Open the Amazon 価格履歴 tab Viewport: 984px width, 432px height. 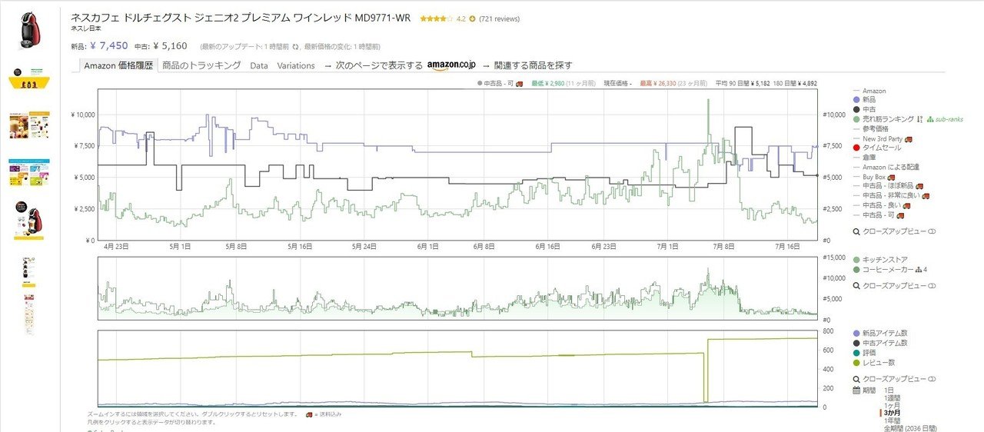click(x=118, y=65)
